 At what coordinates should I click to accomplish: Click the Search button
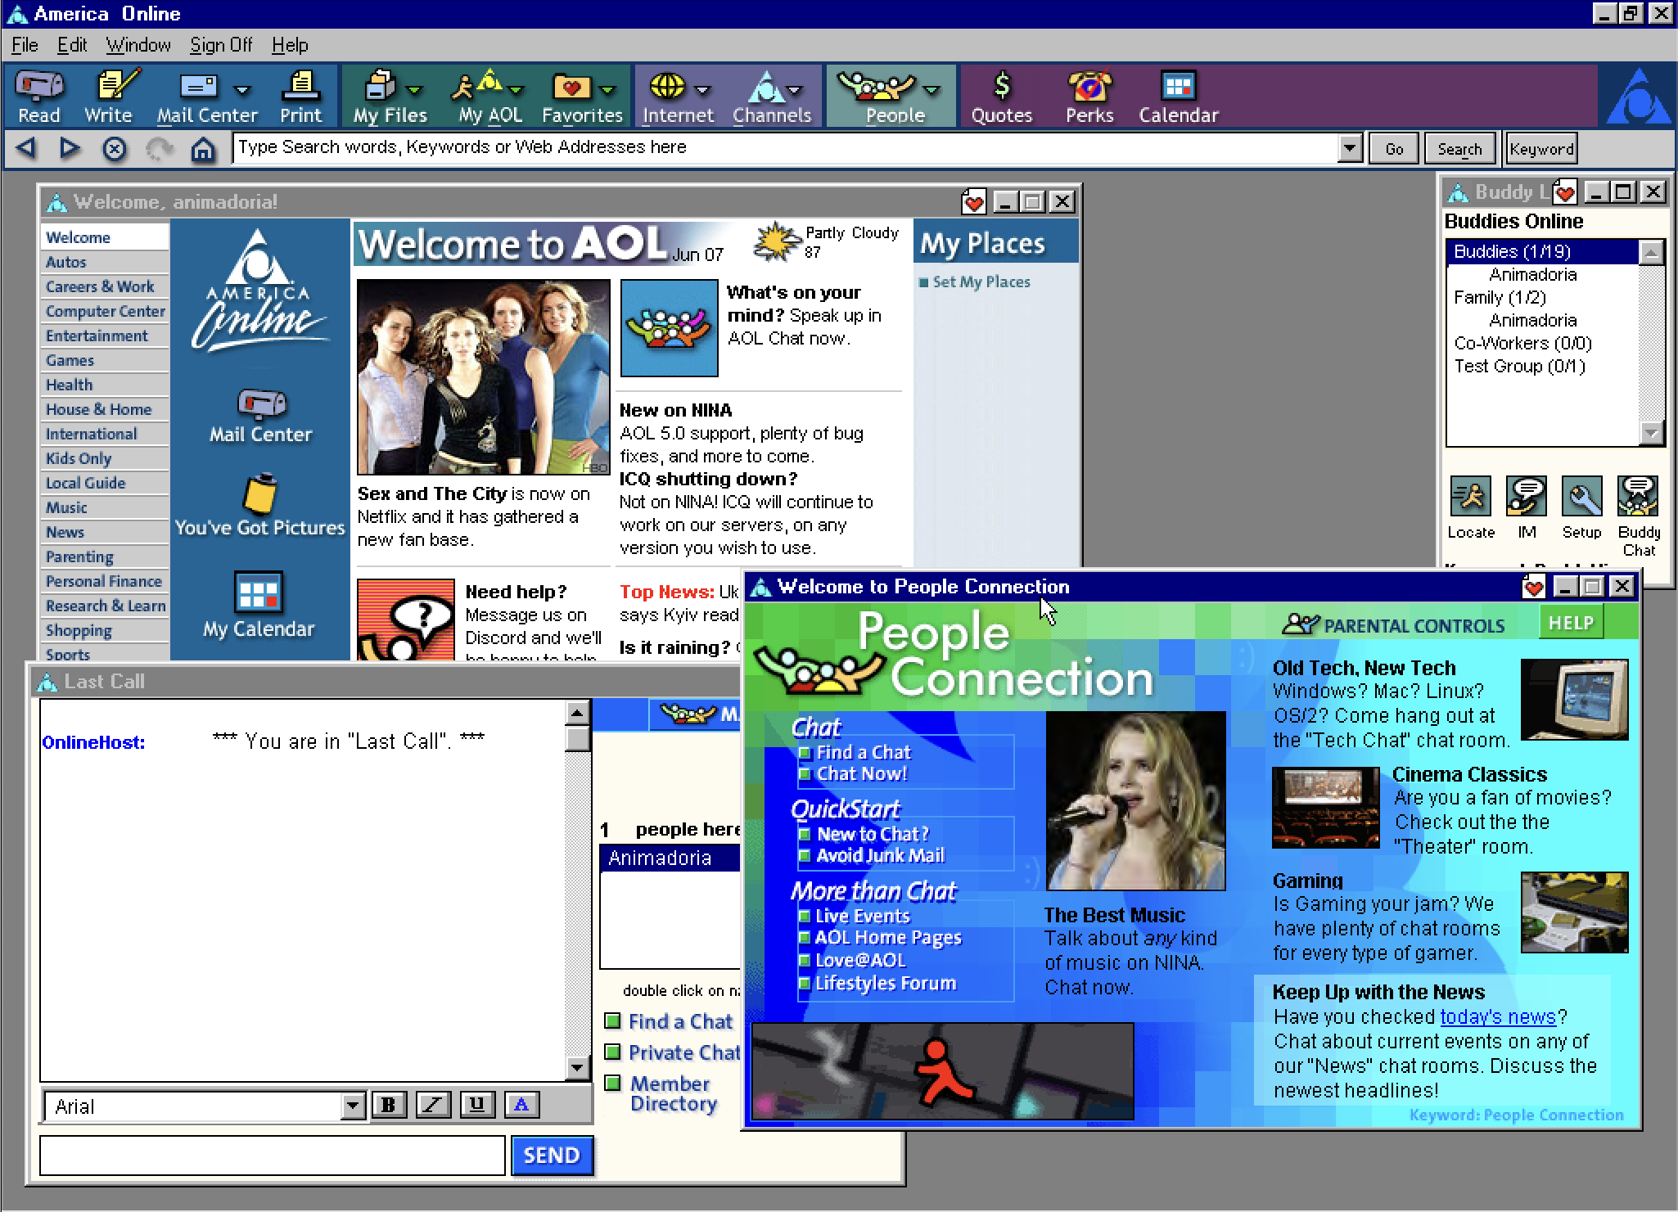pyautogui.click(x=1459, y=149)
